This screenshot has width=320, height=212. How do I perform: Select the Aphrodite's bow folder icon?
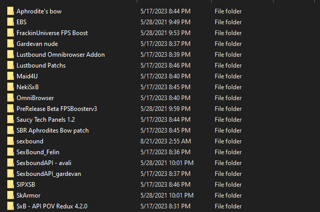coord(10,11)
